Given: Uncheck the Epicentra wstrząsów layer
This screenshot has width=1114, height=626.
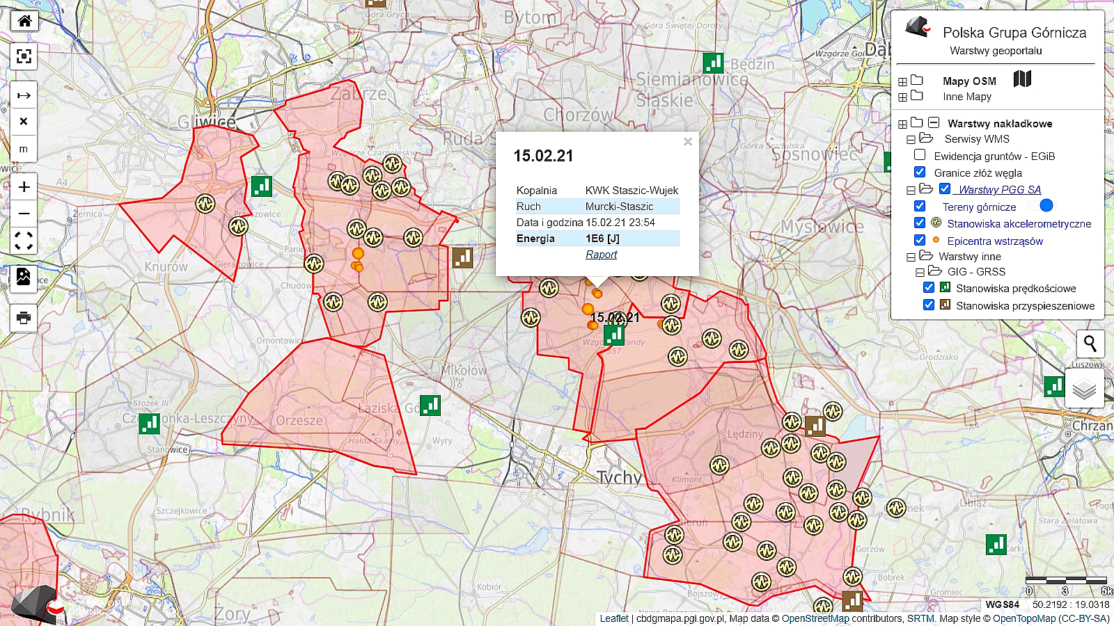Looking at the screenshot, I should [920, 240].
